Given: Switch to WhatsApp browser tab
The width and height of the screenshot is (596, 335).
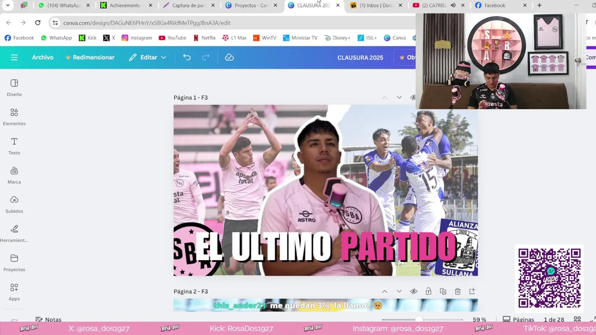Looking at the screenshot, I should (63, 6).
